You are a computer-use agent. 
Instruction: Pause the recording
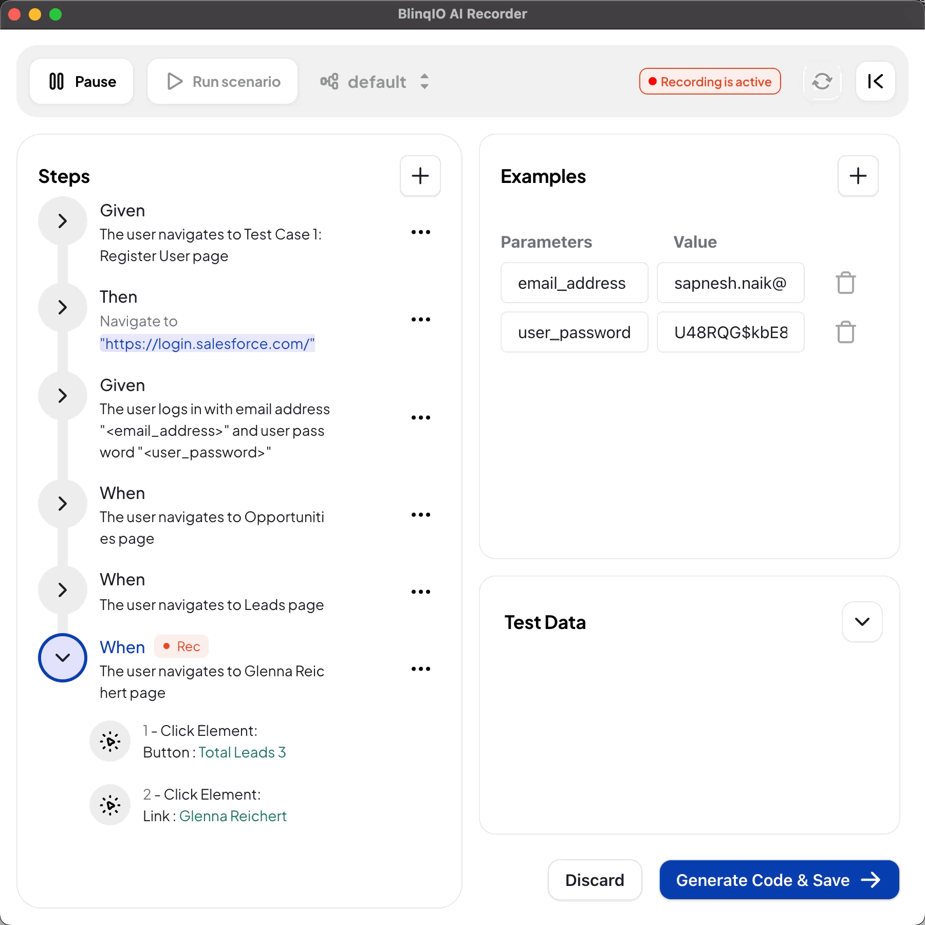click(x=82, y=81)
